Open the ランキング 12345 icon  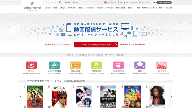(x=161, y=65)
